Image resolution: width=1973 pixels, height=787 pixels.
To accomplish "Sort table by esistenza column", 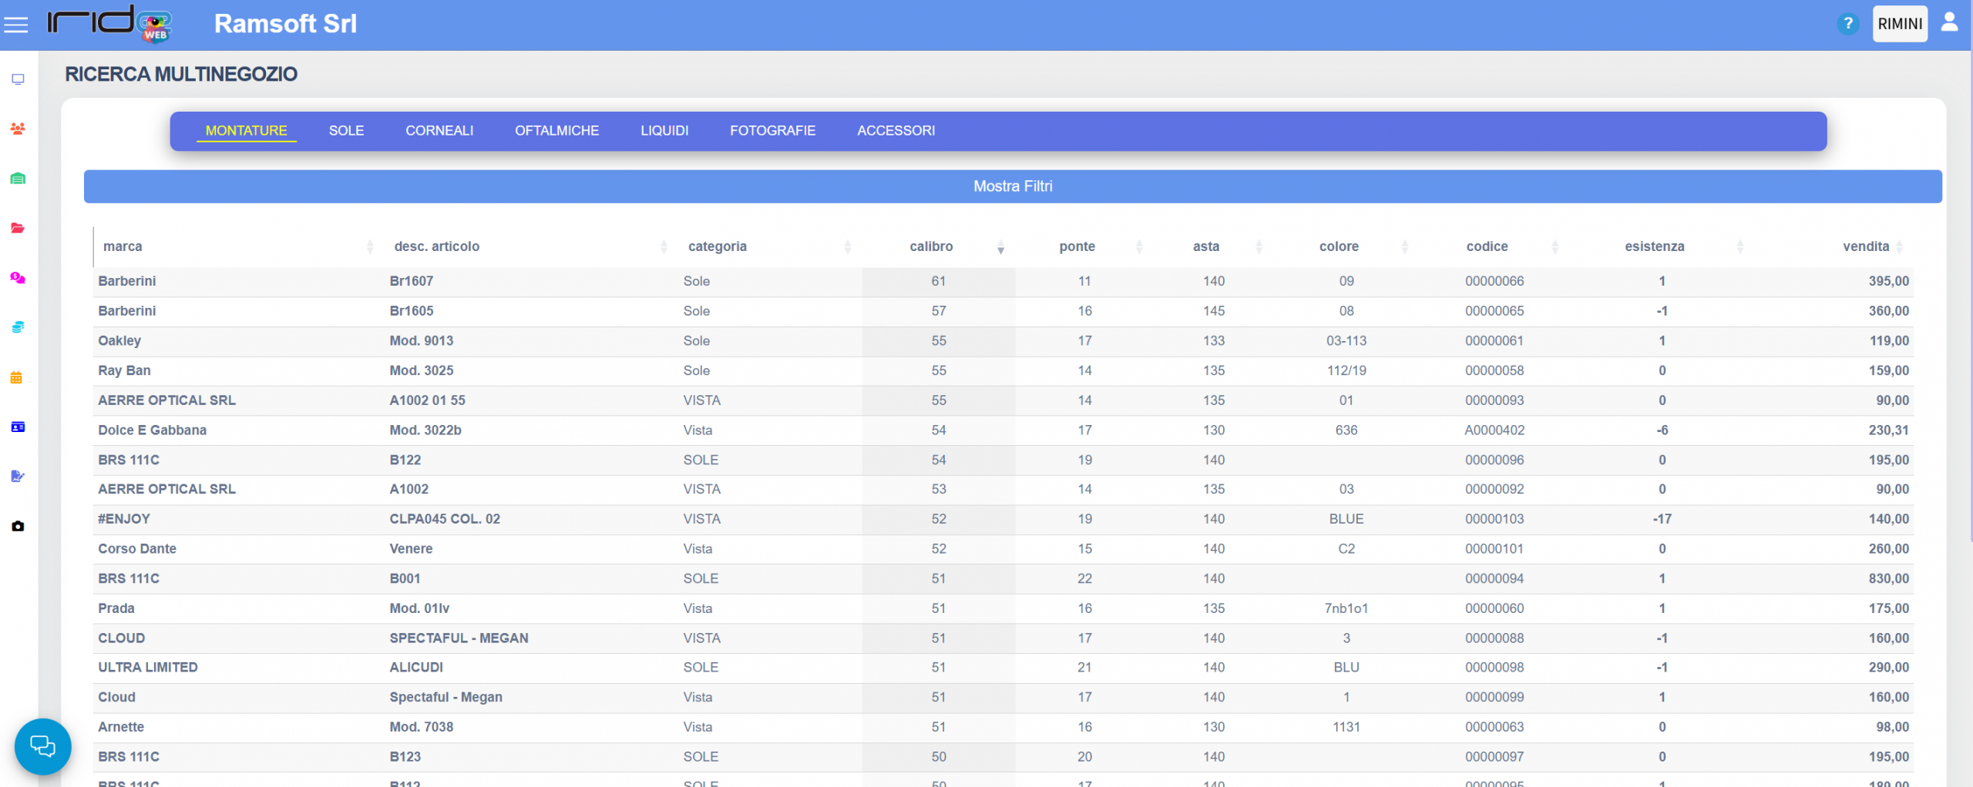I will (x=1654, y=246).
